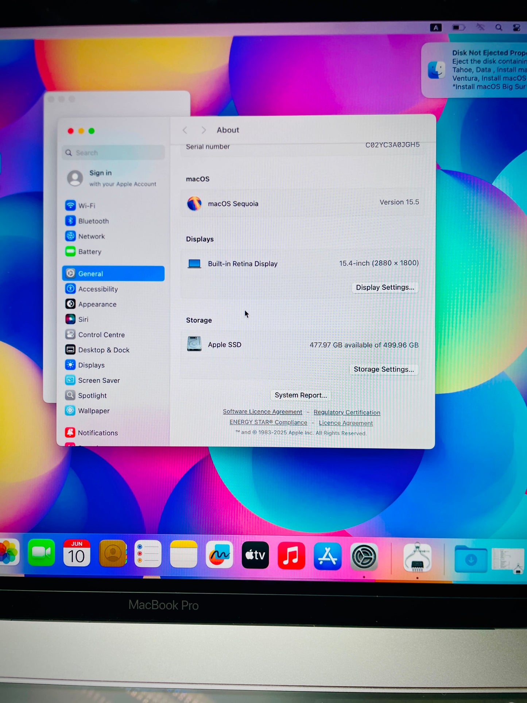Screen dimensions: 527x703
Task: Click the macOS Sequoia row
Action: (303, 203)
